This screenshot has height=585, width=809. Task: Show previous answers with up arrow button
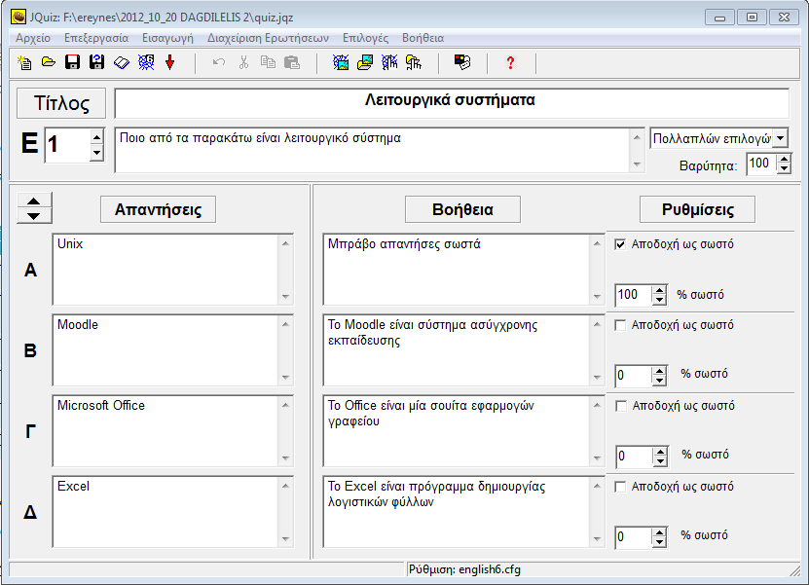click(33, 201)
